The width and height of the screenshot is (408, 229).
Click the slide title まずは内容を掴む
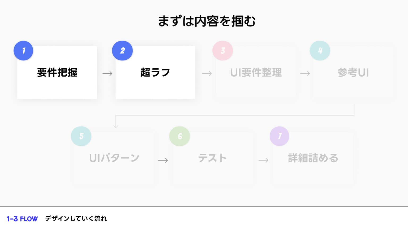(x=207, y=21)
